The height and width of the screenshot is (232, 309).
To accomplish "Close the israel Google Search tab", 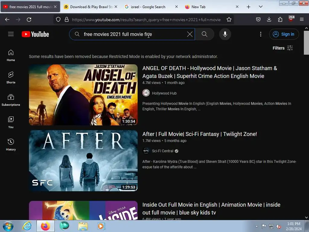I will point(176,7).
